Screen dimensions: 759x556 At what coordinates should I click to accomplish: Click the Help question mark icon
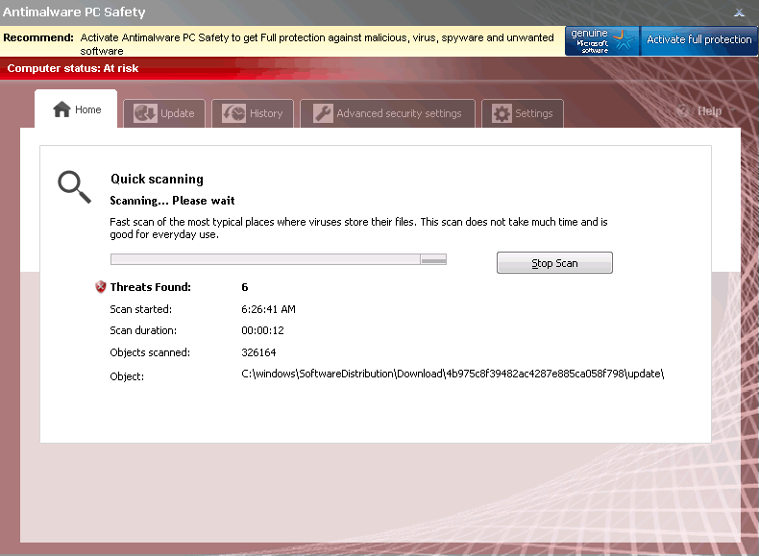pos(684,111)
